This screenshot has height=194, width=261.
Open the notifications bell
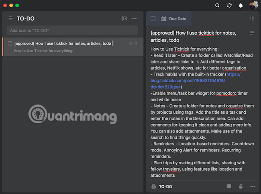pyautogui.click(x=241, y=6)
